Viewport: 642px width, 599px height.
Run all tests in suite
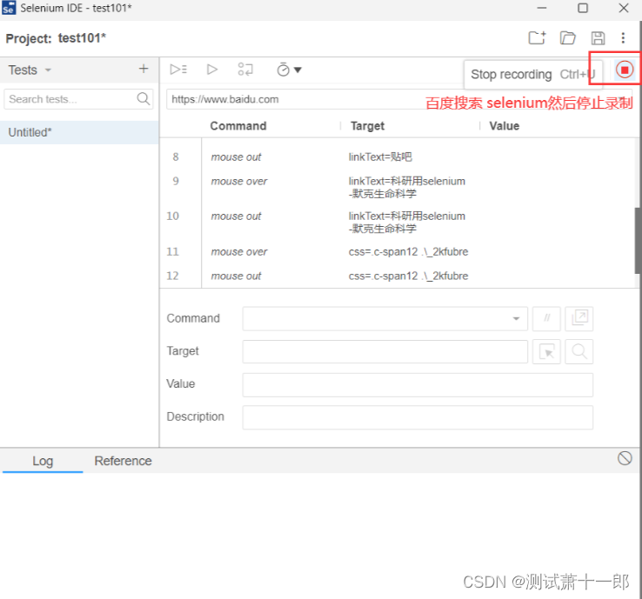(178, 70)
